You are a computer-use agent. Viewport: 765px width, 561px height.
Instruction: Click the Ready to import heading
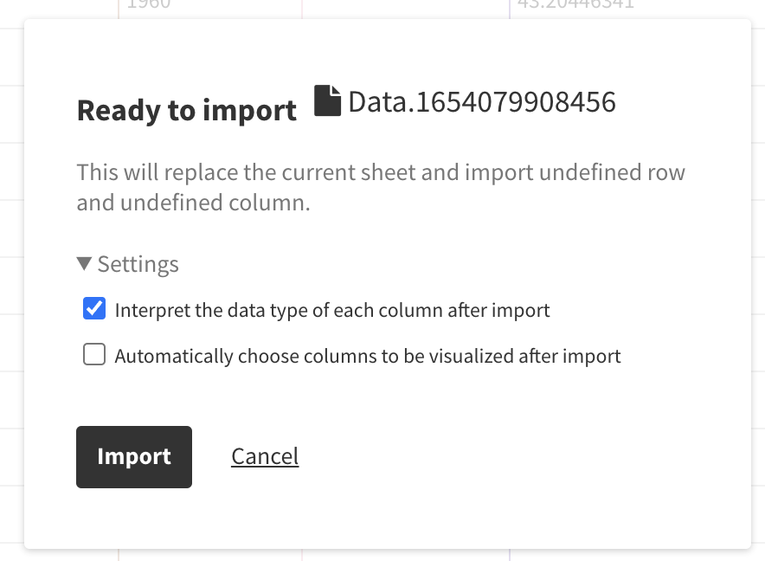click(185, 110)
